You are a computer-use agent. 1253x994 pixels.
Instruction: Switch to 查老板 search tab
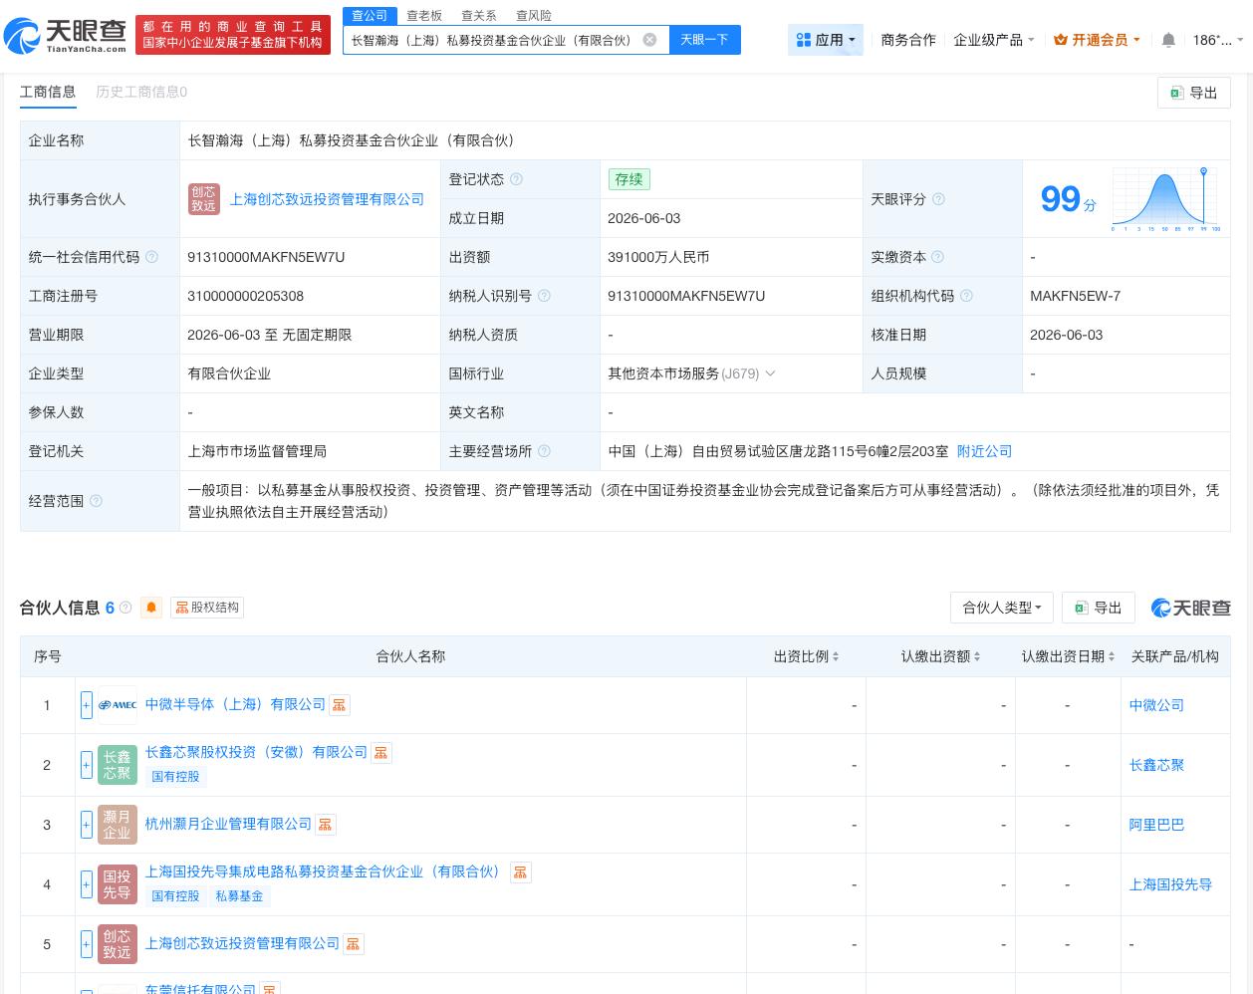[x=424, y=16]
